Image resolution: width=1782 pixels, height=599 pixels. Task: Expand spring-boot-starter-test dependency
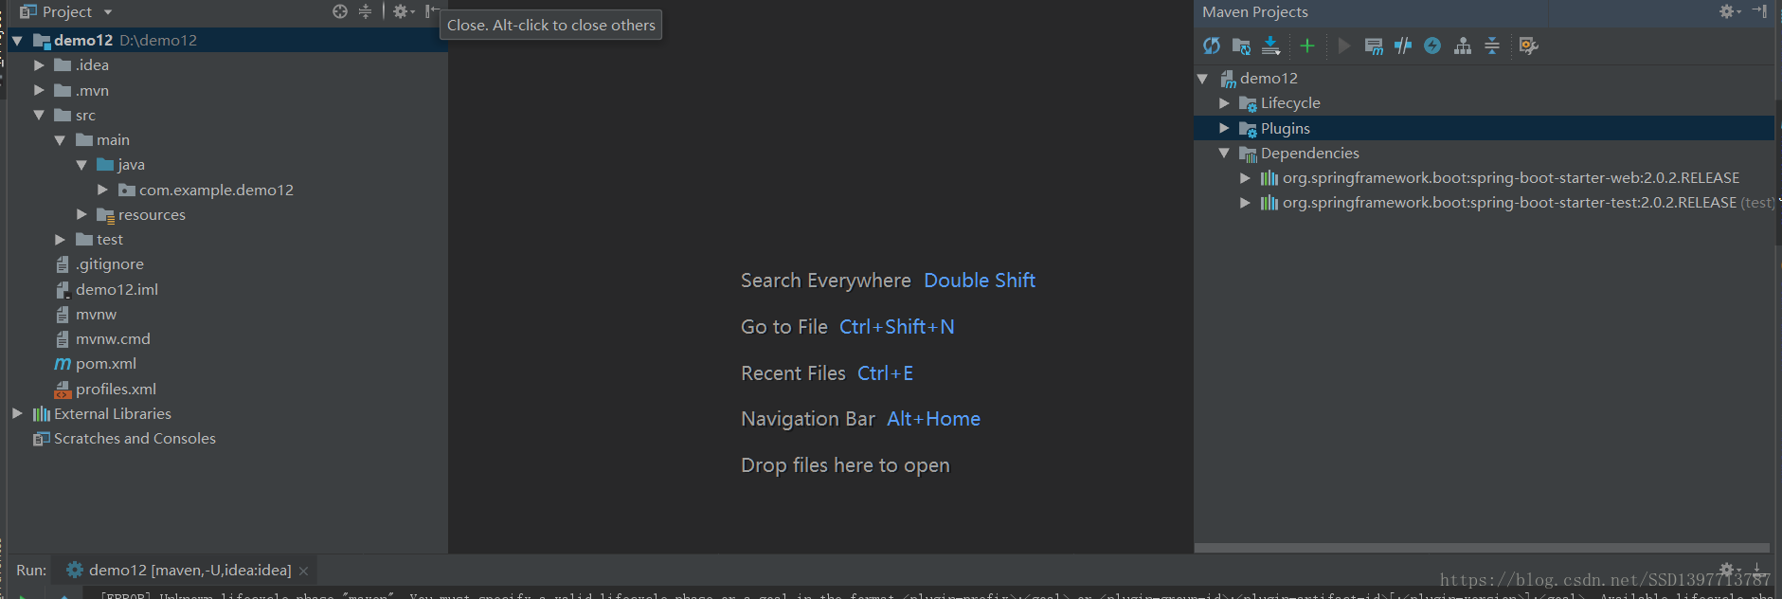tap(1245, 203)
